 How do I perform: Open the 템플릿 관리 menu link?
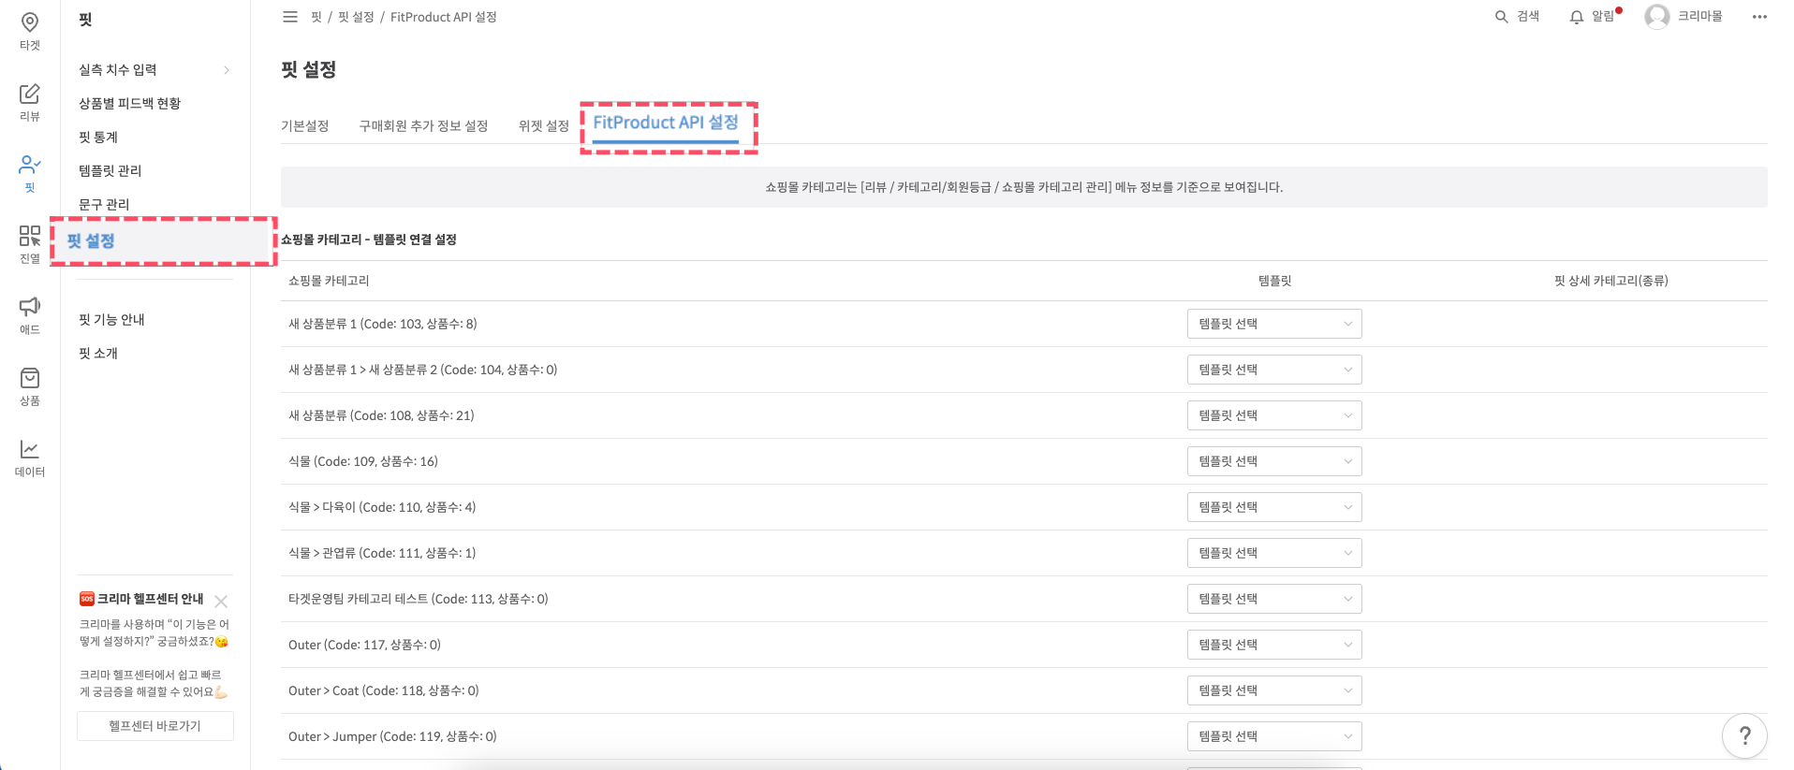pos(110,170)
